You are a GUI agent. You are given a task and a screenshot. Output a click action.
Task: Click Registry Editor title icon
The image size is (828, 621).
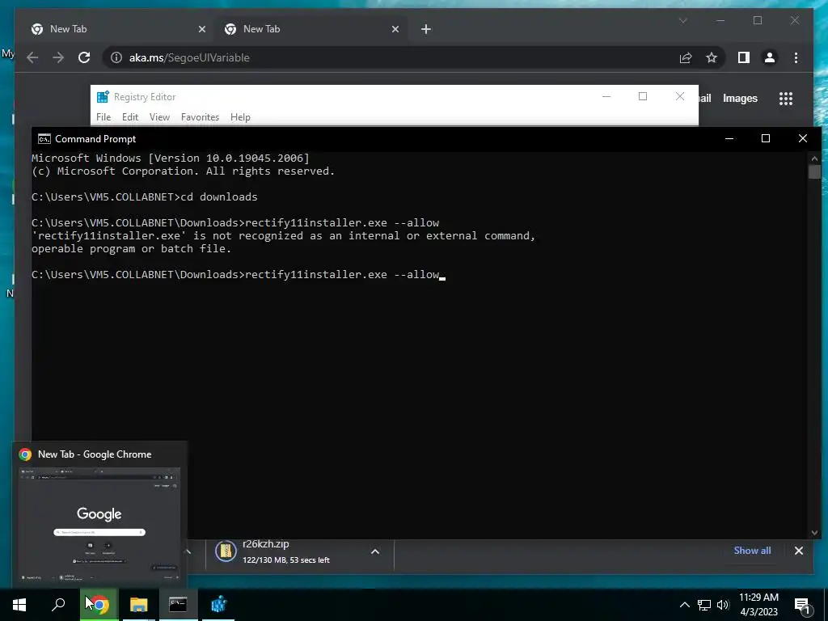point(103,97)
